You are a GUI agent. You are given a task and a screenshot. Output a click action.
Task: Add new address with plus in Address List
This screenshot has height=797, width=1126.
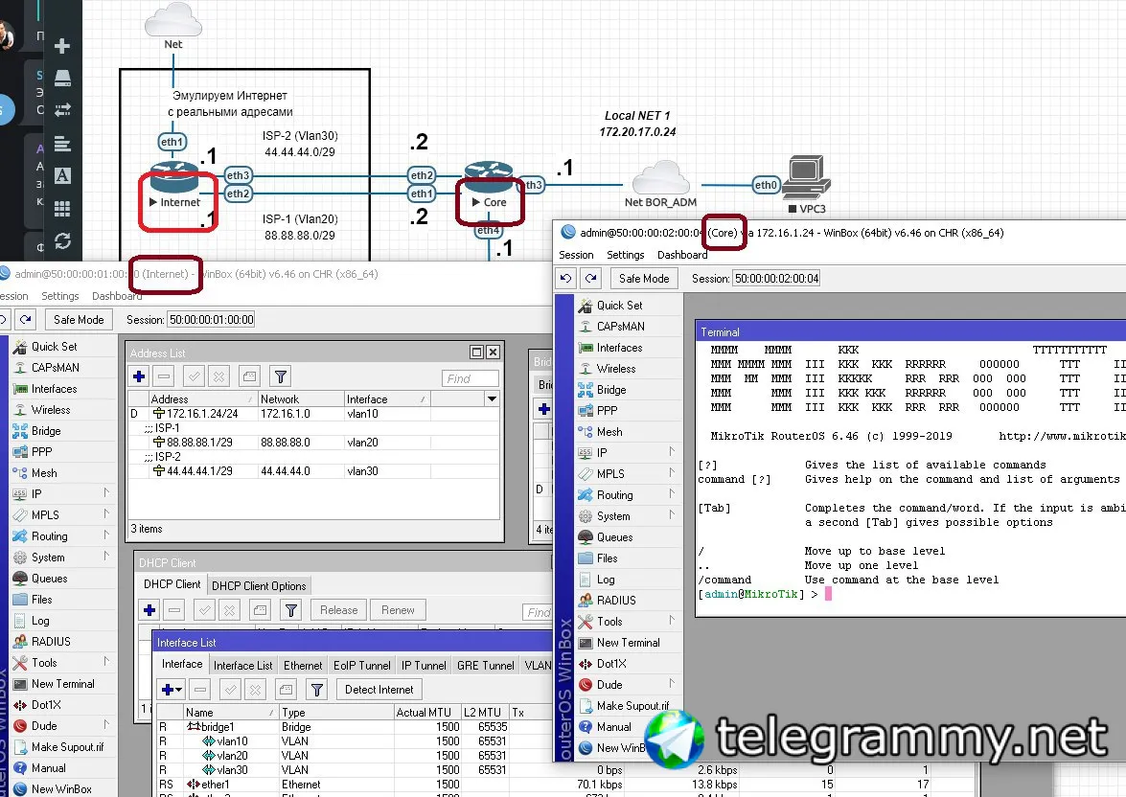click(139, 376)
